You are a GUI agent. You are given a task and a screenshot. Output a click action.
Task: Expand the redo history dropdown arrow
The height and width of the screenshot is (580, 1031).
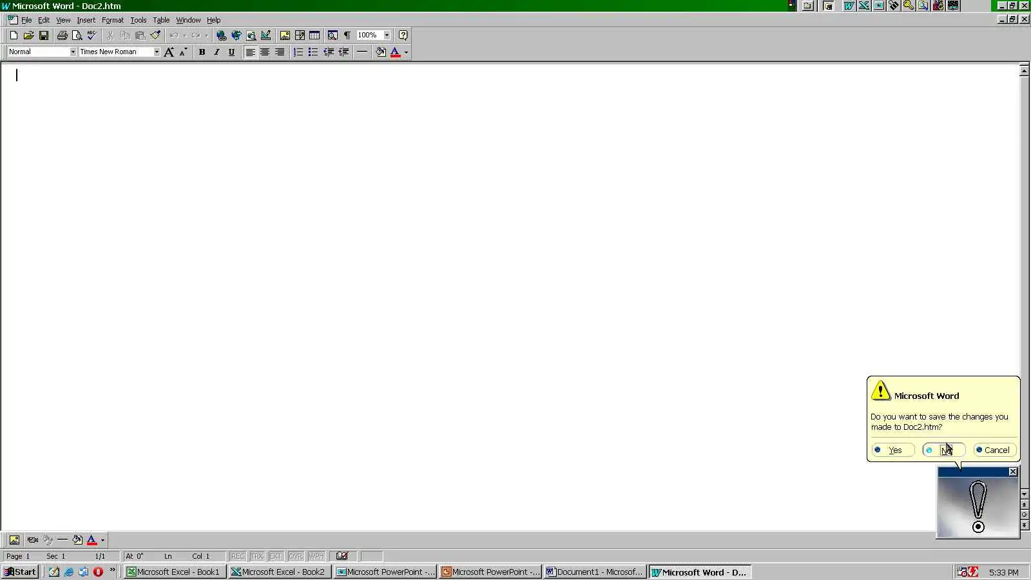pos(206,35)
